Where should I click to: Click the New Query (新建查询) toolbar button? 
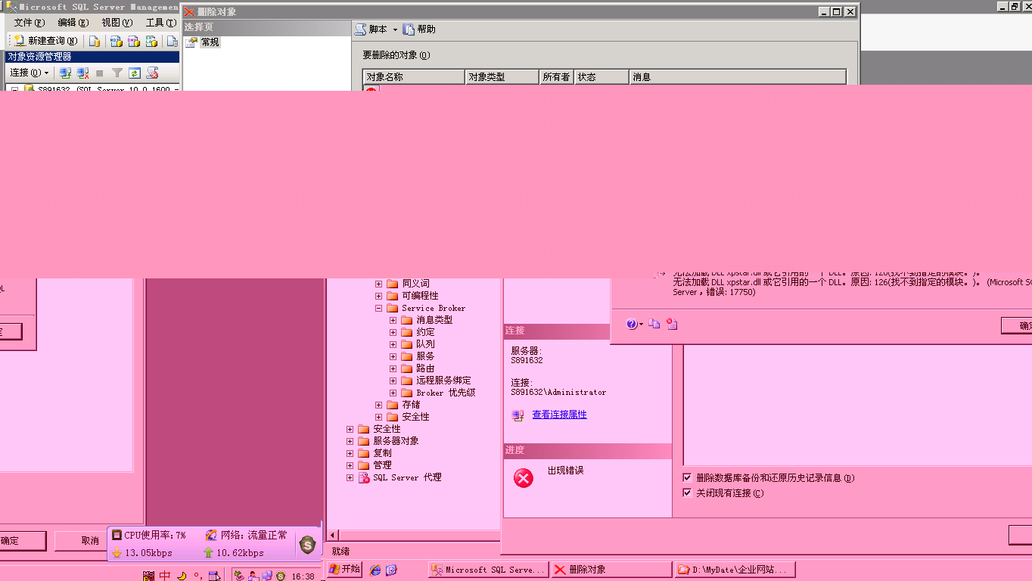[46, 41]
